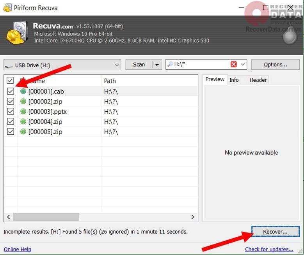Expand the H:\* filter path dropdown
Screen dimensions: 304x255
(x=243, y=64)
